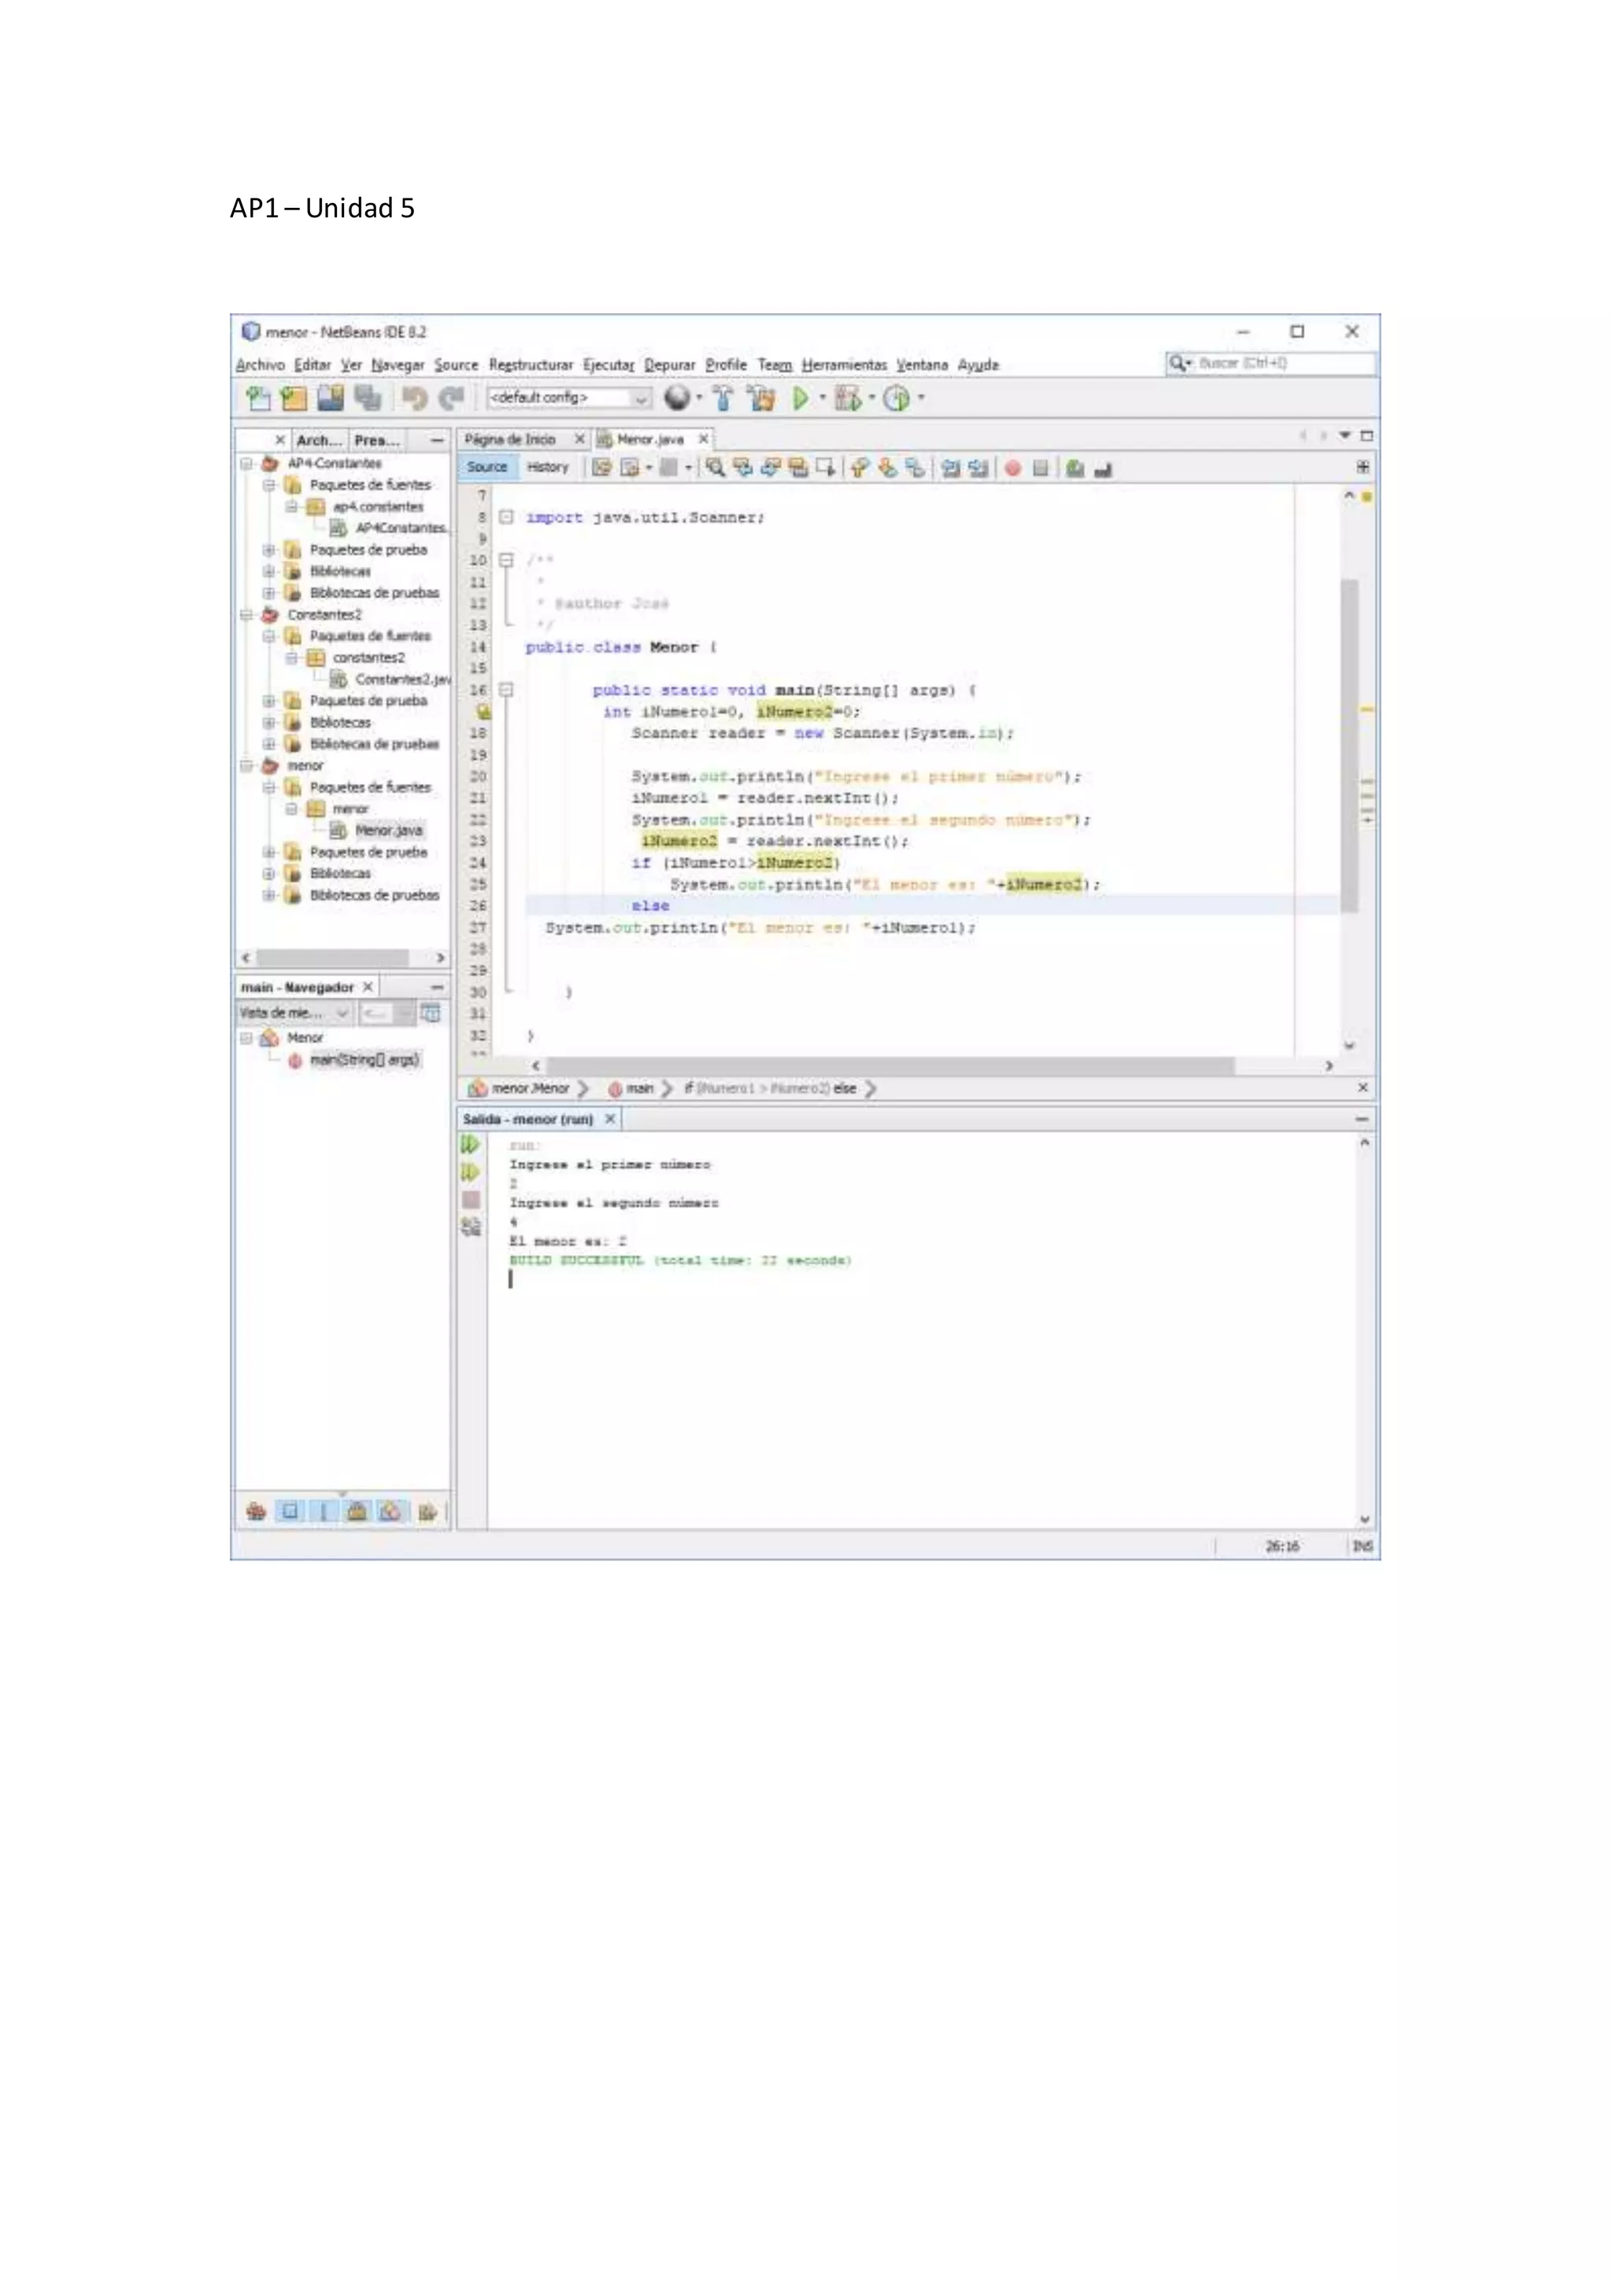1612x2280 pixels.
Task: Select Menor.java in project tree
Action: [388, 830]
